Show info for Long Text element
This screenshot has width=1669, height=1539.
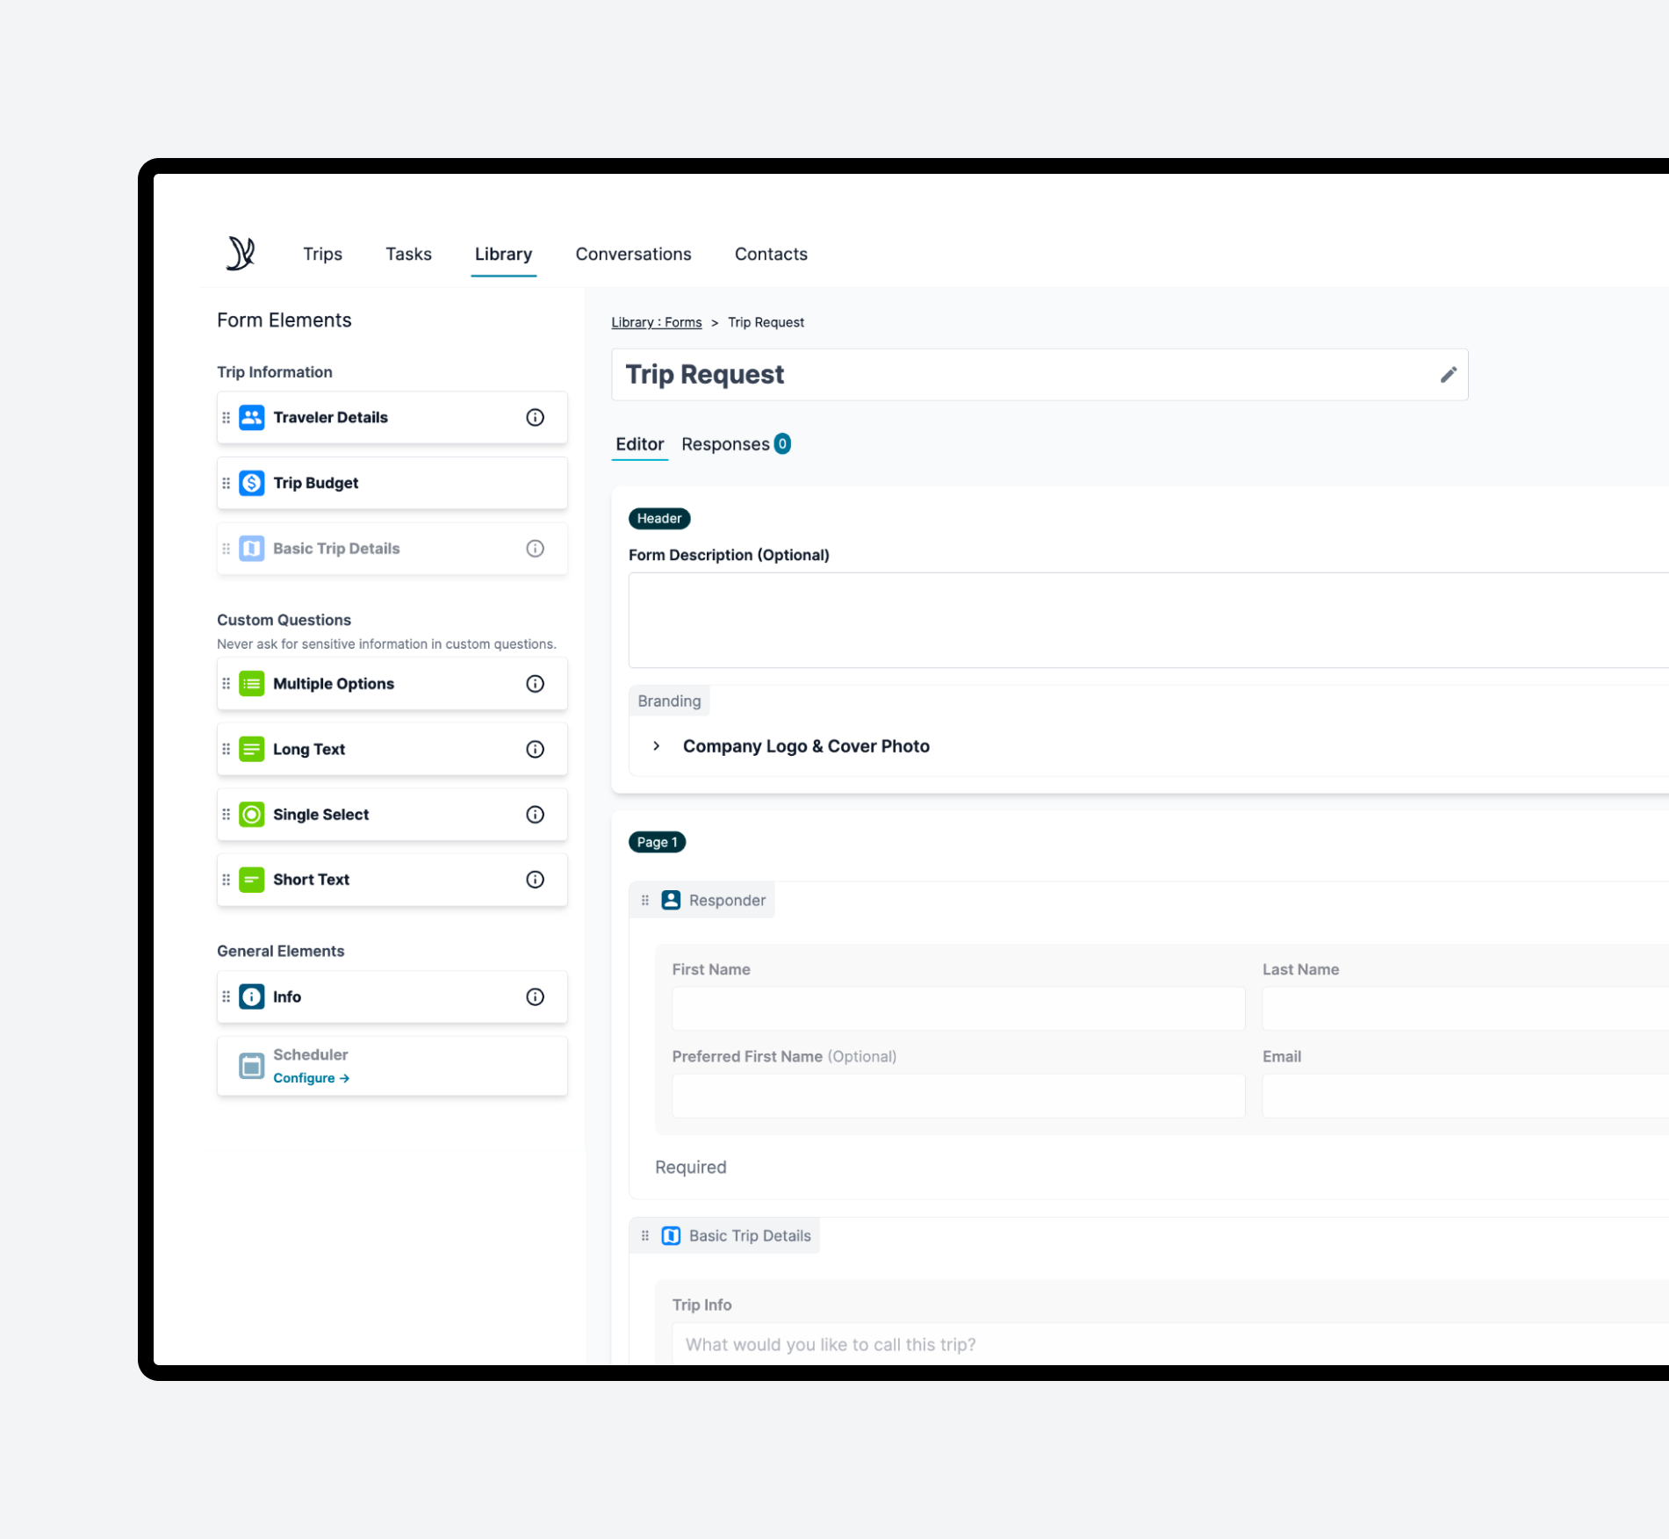pos(535,750)
